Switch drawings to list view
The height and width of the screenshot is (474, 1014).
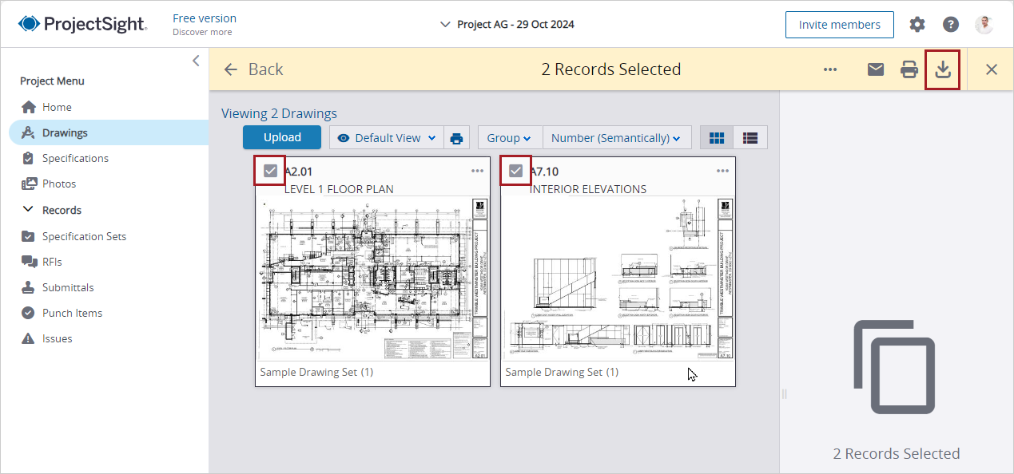tap(750, 137)
